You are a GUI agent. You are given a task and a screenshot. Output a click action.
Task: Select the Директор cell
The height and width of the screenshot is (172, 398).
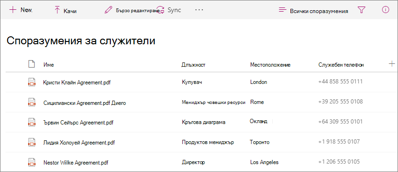[193, 162]
